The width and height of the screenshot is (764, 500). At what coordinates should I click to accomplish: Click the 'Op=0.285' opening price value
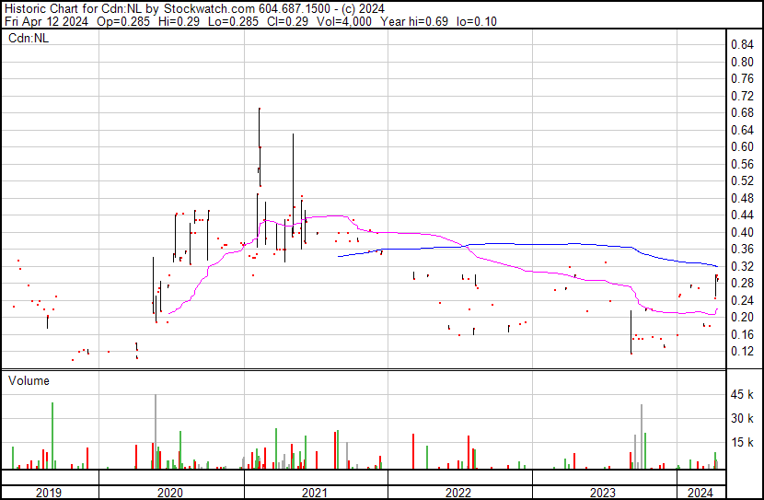123,21
